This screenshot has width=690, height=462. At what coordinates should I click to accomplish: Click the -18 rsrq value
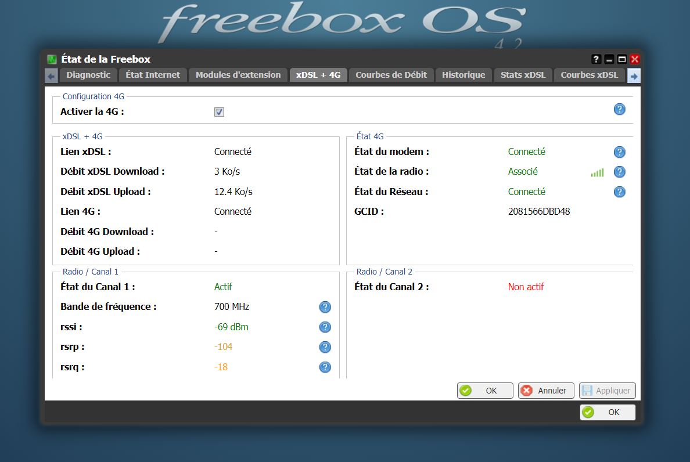(x=221, y=367)
